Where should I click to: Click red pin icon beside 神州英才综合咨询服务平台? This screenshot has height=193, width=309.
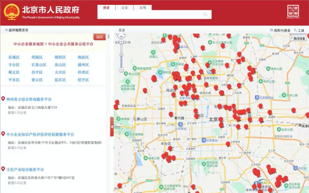click(3, 99)
